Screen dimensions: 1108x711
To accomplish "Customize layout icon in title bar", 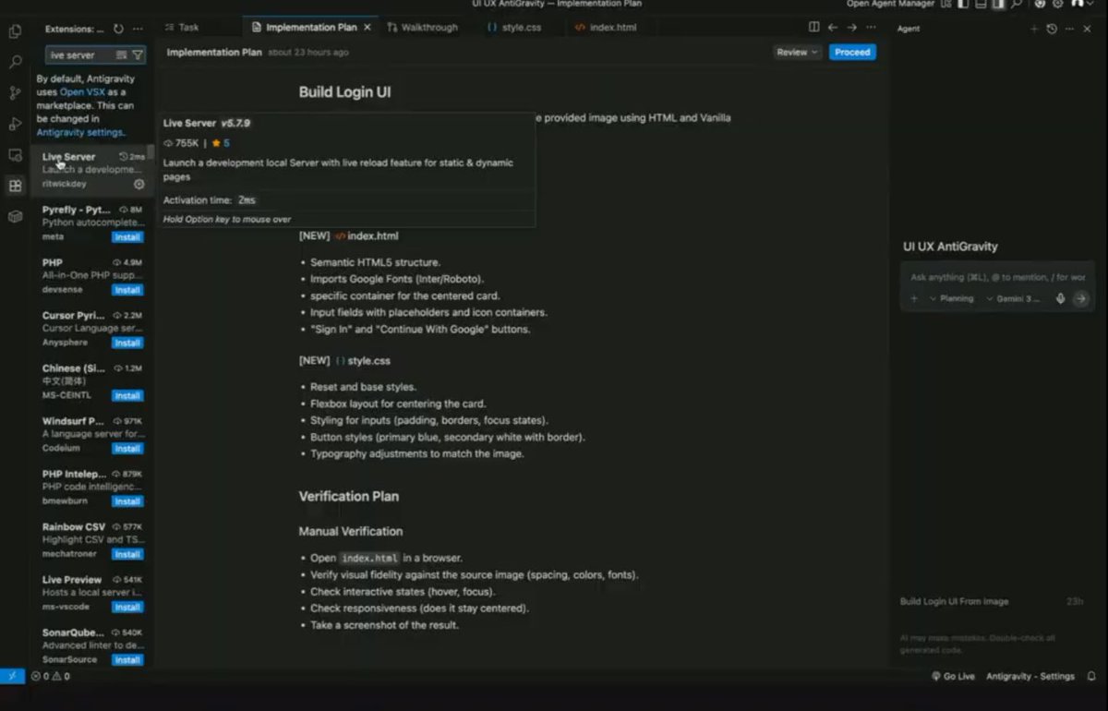I will point(946,4).
